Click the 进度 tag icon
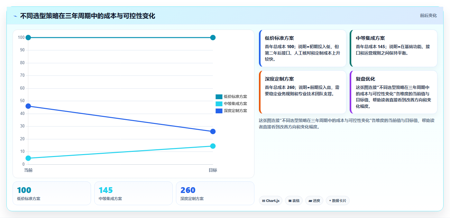This screenshot has width=450, height=218. coord(310,201)
